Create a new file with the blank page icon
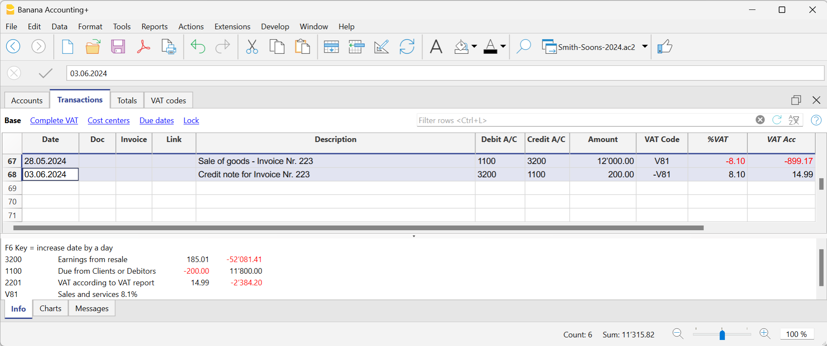Screen dimensions: 827x346 point(68,46)
